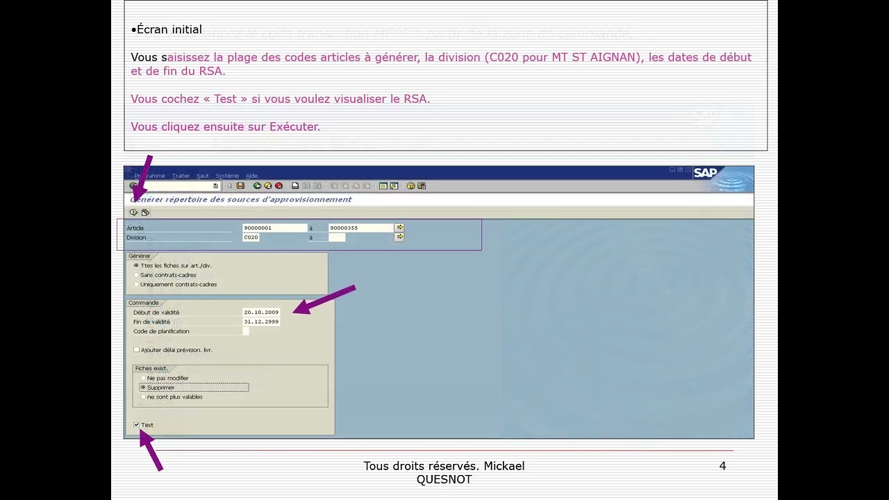Click the 'Générer' group box title

[139, 256]
